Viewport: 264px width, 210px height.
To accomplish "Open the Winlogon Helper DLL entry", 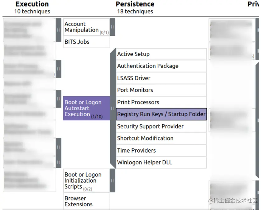I will [x=161, y=162].
